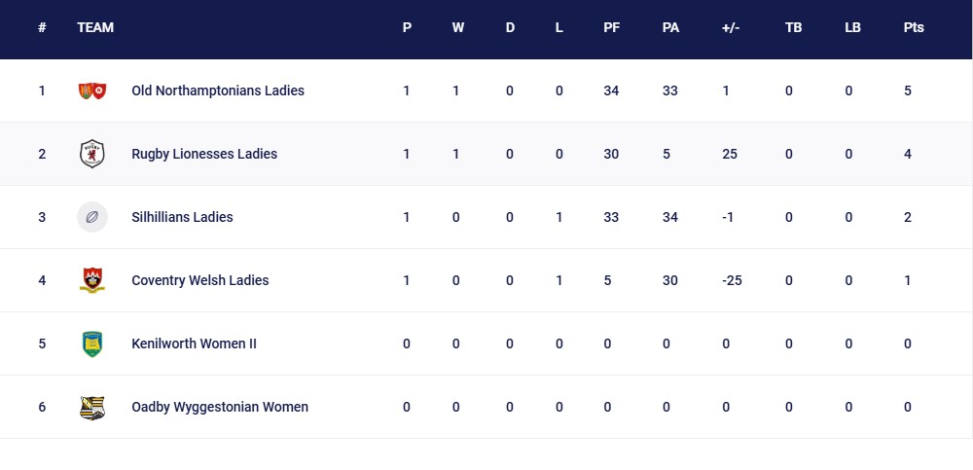Click the Pts column header
This screenshot has height=470, width=973.
[x=913, y=27]
